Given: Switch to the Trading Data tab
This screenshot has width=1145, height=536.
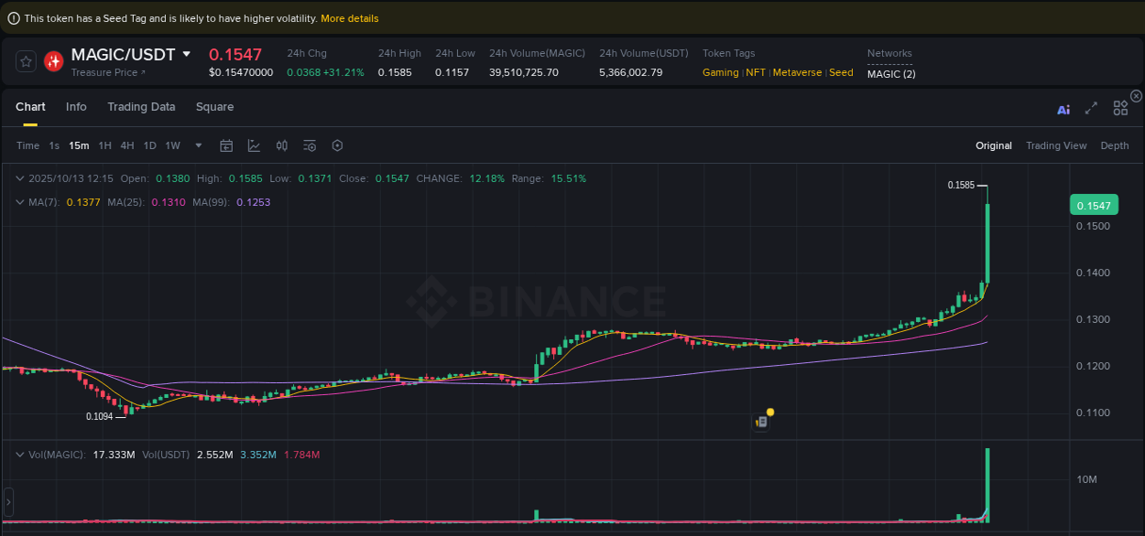Looking at the screenshot, I should 141,107.
